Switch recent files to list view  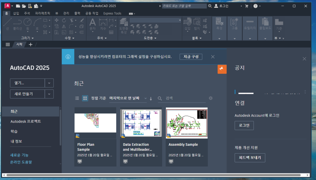click(x=77, y=98)
